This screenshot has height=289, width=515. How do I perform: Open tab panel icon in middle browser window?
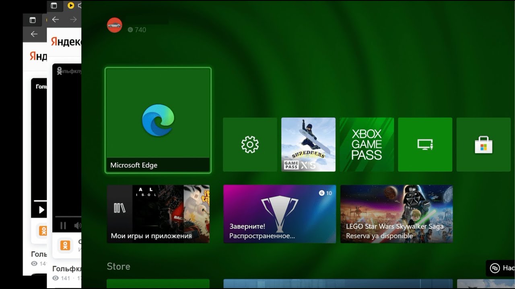tap(54, 6)
